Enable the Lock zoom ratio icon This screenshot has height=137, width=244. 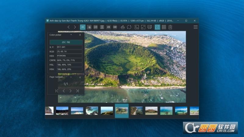[89, 27]
